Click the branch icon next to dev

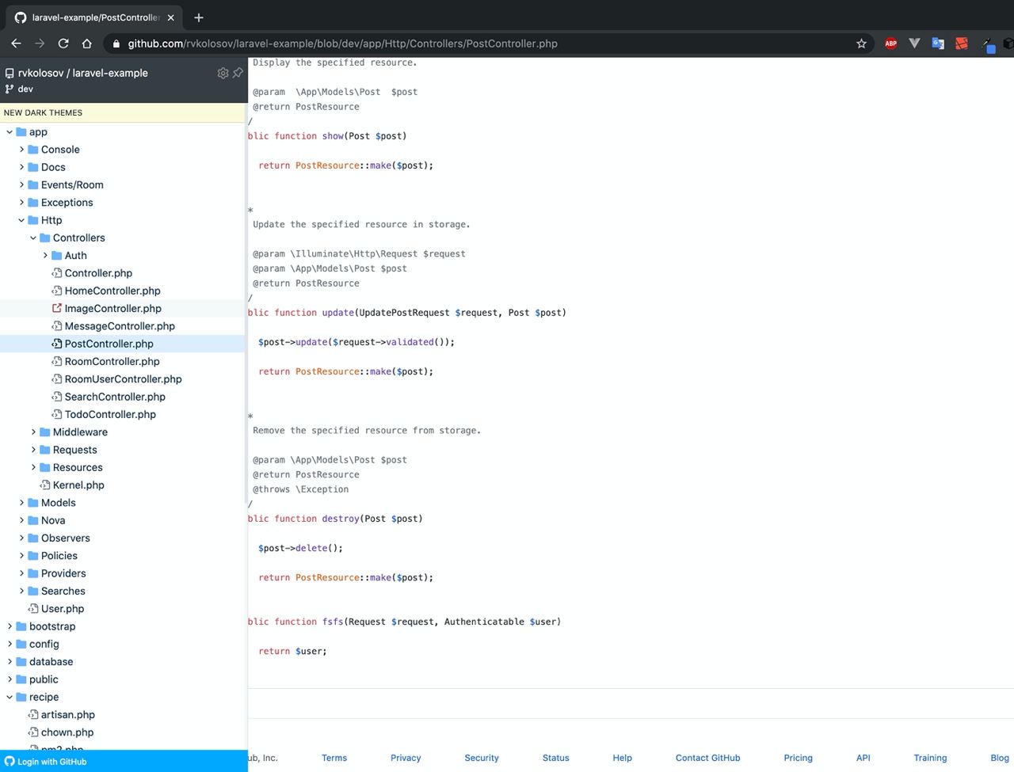pos(10,89)
